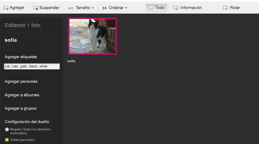Click the Suspender red X icon
Image resolution: width=259 pixels, height=144 pixels.
(36, 8)
